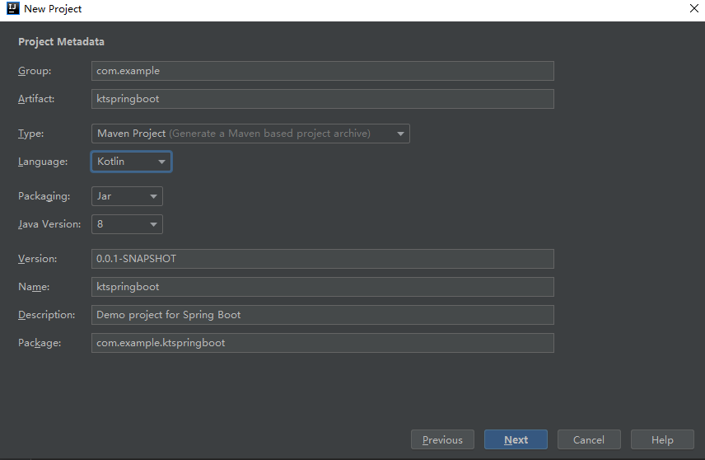The image size is (705, 460).
Task: Expand the Java Version dropdown
Action: [127, 224]
